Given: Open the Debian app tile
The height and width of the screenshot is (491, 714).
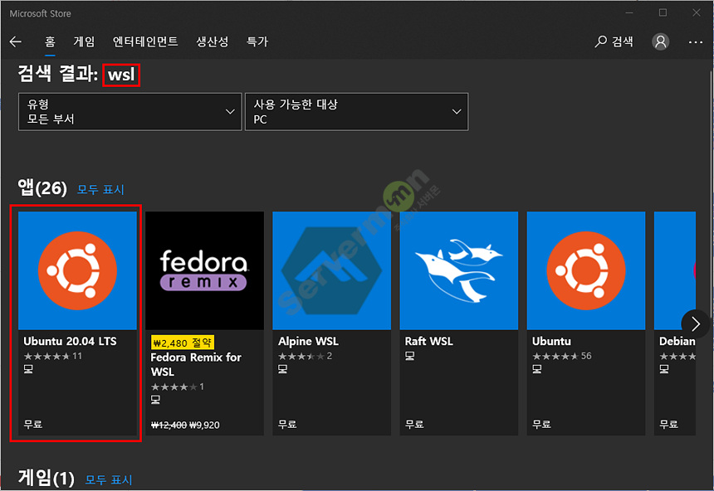Looking at the screenshot, I should click(x=675, y=323).
